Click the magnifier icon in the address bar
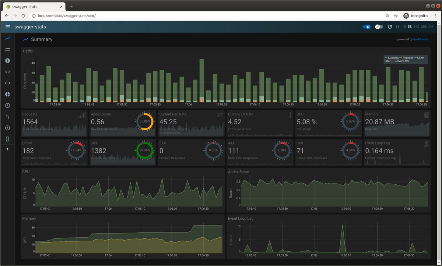This screenshot has width=442, height=266. tap(387, 16)
